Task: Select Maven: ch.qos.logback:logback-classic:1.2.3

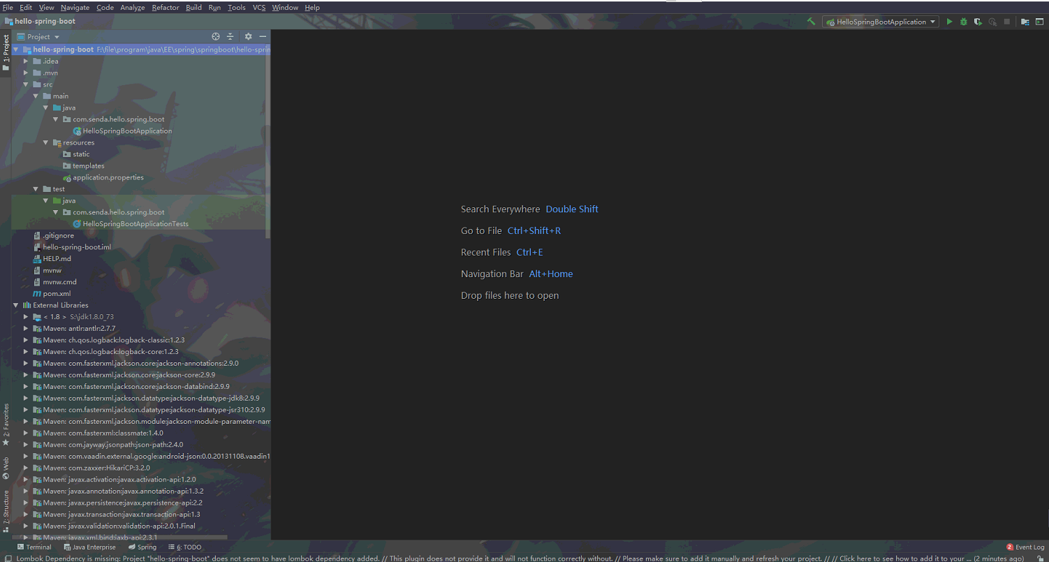Action: click(109, 340)
